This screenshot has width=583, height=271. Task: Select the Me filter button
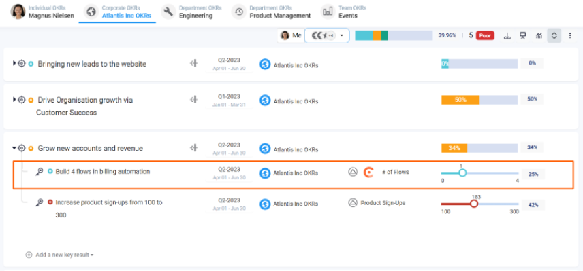click(x=291, y=35)
